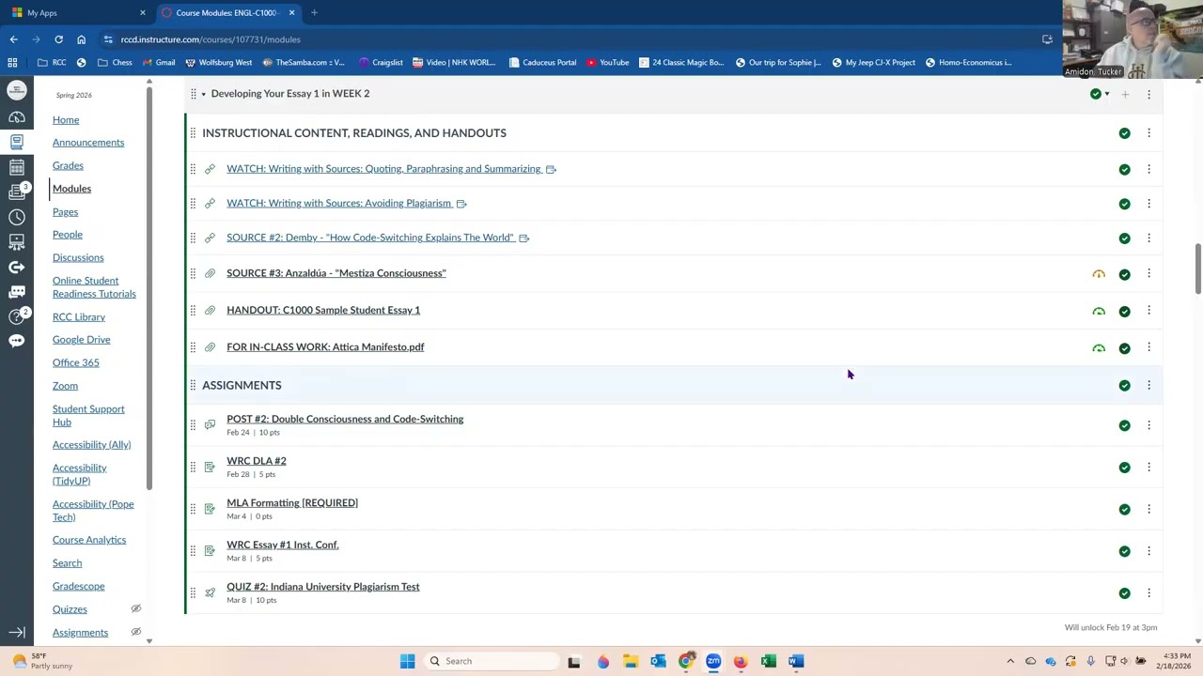The image size is (1203, 676).
Task: Open the YouTube bookmark
Action: 607,62
